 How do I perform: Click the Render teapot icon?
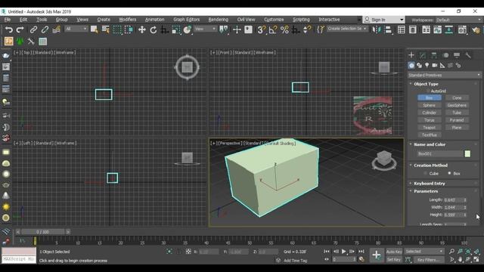(x=476, y=29)
